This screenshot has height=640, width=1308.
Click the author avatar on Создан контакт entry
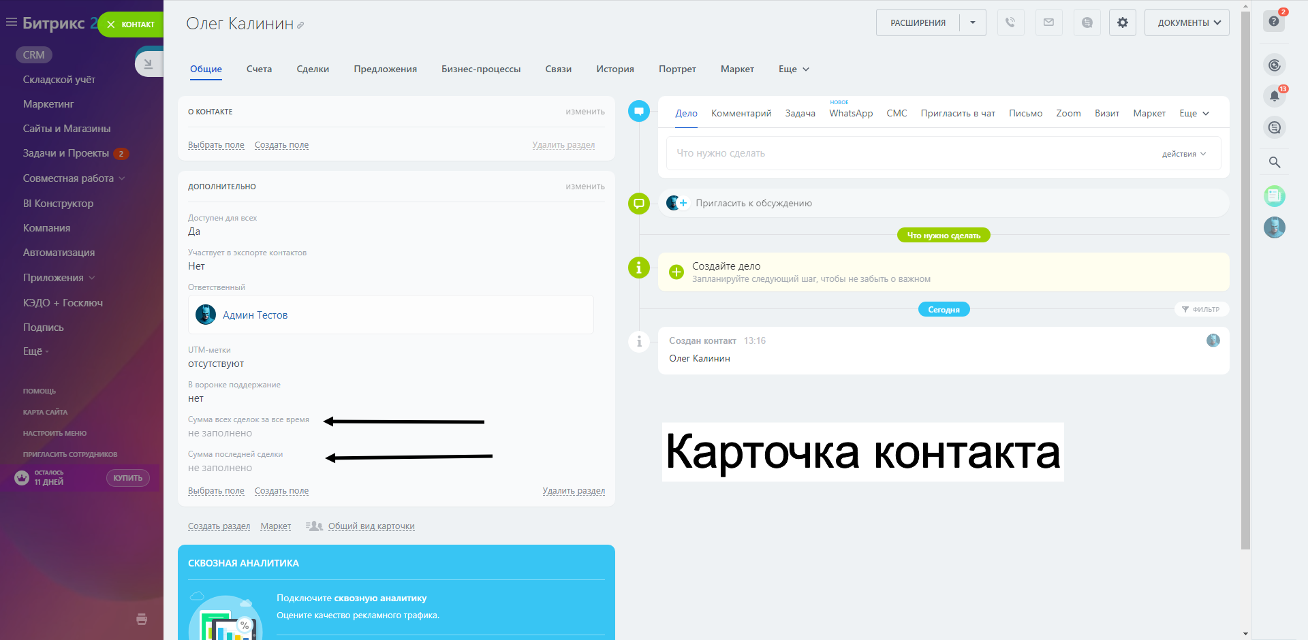coord(1213,340)
